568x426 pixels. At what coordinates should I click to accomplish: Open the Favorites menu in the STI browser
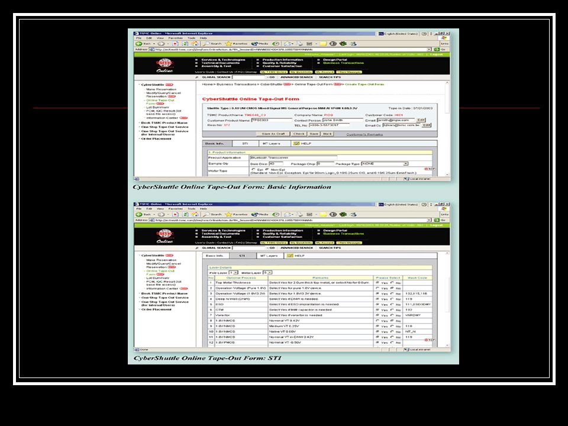(175, 209)
